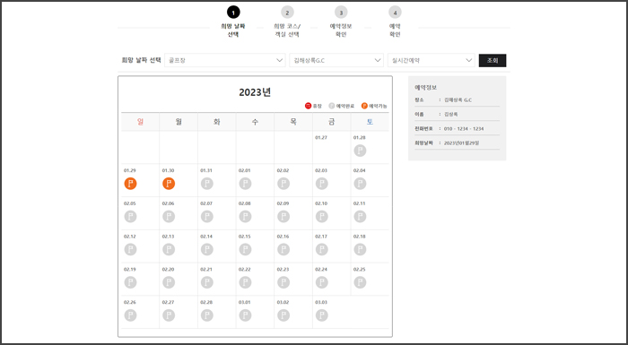Click the gray flag icon under 02.08
628x345 pixels.
(x=245, y=217)
